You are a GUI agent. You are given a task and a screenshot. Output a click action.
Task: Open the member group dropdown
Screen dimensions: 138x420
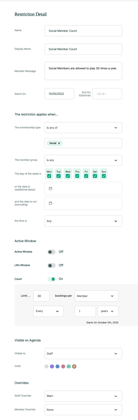(x=83, y=160)
